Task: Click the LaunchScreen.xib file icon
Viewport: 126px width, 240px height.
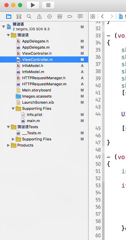Action: point(18,102)
